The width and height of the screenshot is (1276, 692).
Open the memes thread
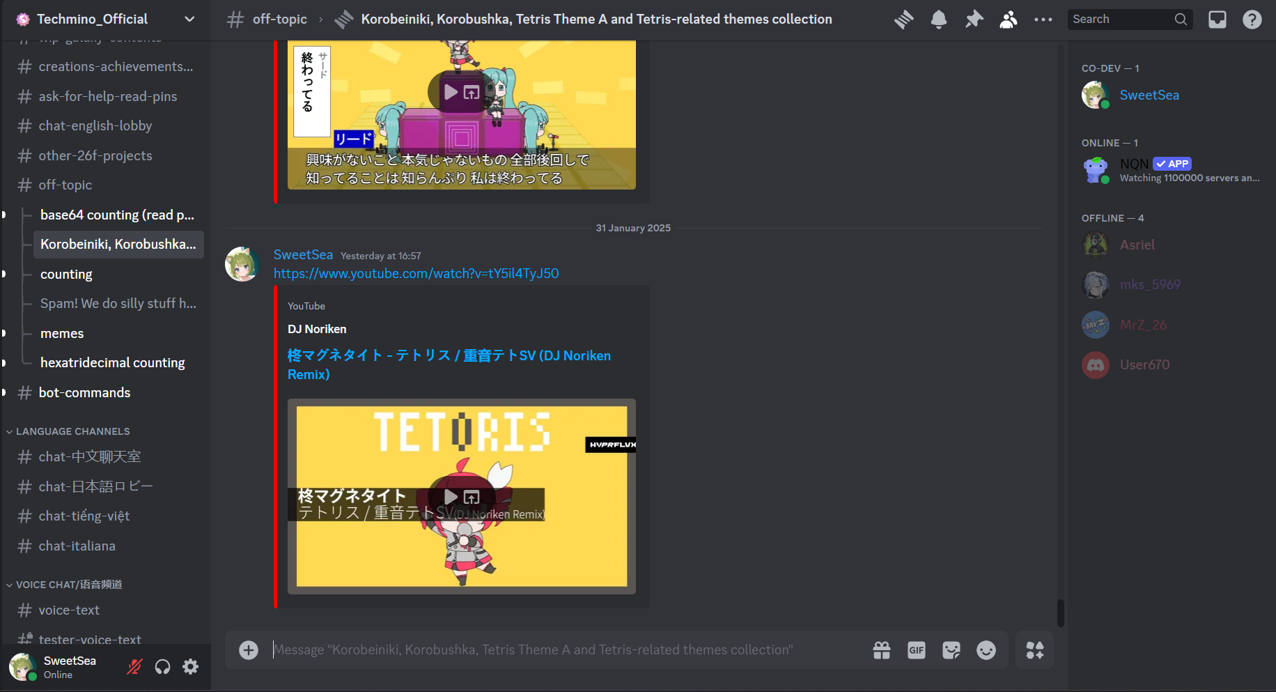[x=117, y=333]
